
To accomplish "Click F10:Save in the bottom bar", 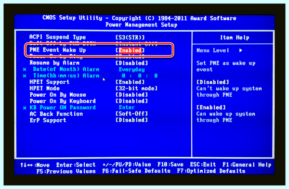I will [171, 164].
